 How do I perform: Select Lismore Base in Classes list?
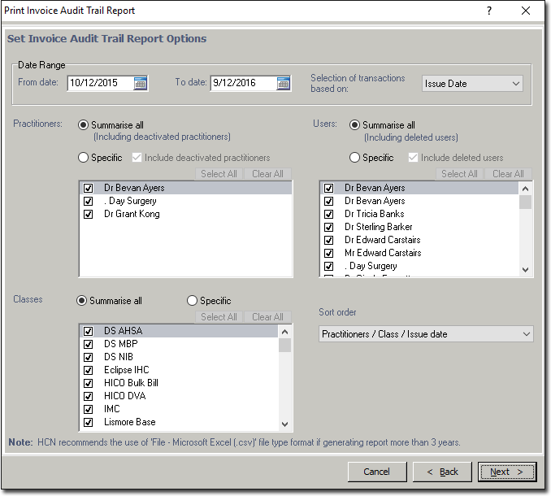pos(129,422)
